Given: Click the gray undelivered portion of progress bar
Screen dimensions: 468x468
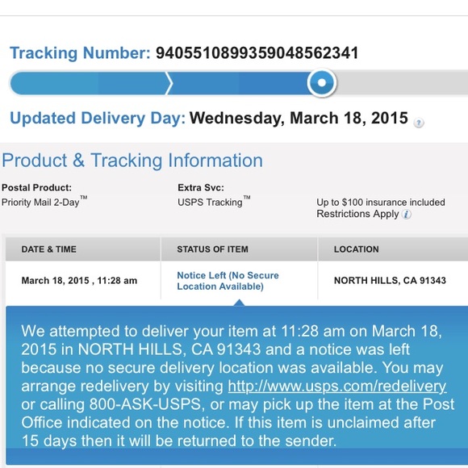Looking at the screenshot, I should pyautogui.click(x=402, y=83).
